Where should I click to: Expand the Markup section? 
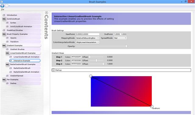tap(53, 70)
